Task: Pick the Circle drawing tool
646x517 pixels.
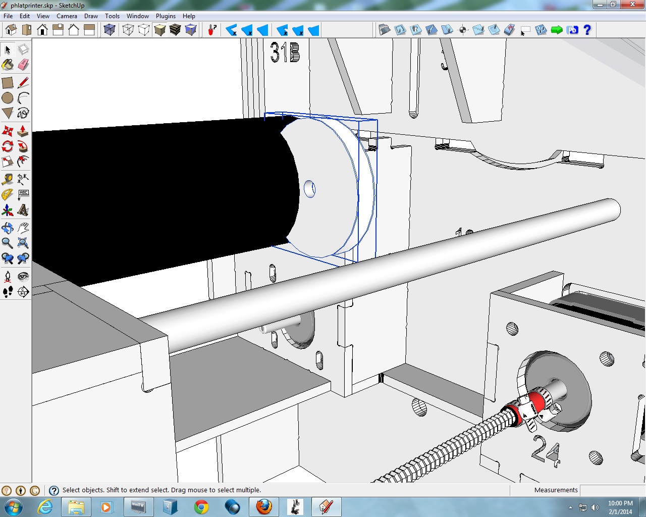Action: pyautogui.click(x=8, y=98)
